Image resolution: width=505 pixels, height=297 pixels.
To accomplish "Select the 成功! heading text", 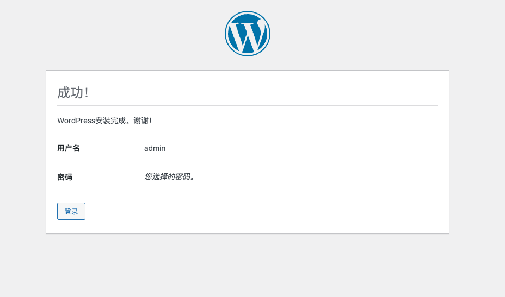I will 73,92.
